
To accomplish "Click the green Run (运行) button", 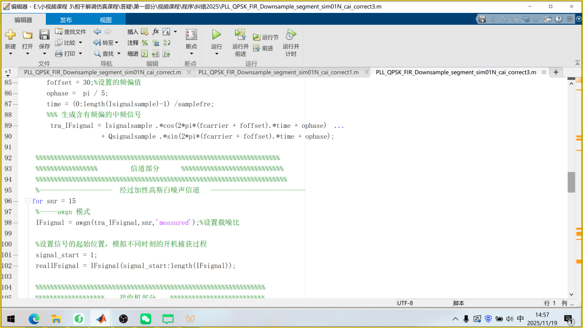I will pos(216,35).
